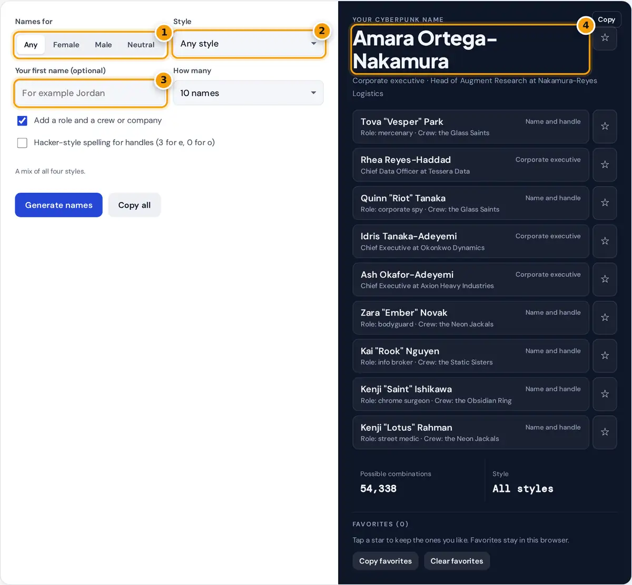The width and height of the screenshot is (632, 585).
Task: Click Copy favorites
Action: click(x=386, y=561)
